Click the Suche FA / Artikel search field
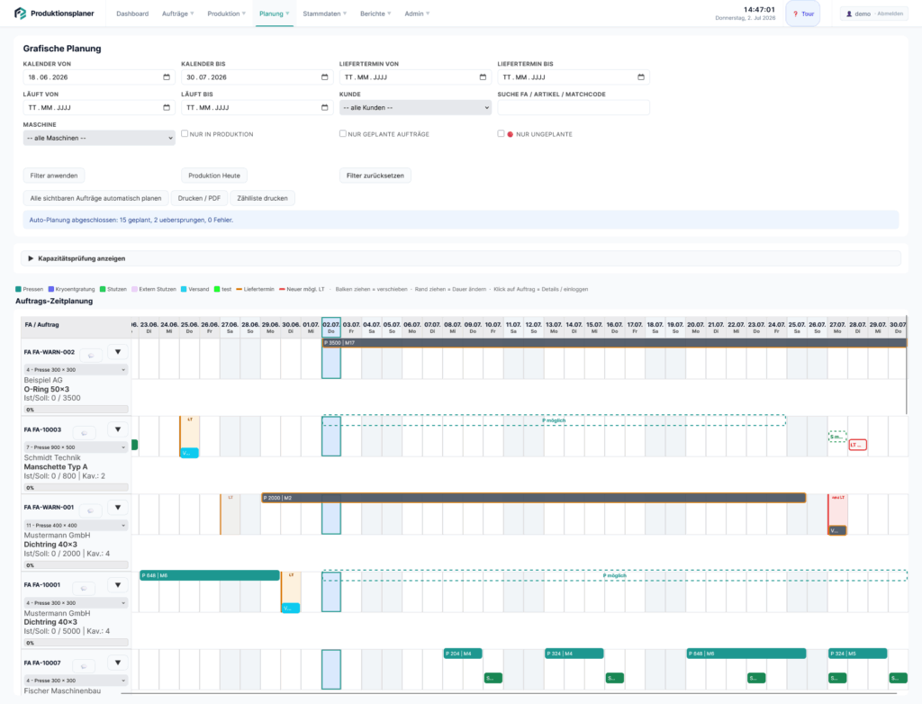 [574, 108]
